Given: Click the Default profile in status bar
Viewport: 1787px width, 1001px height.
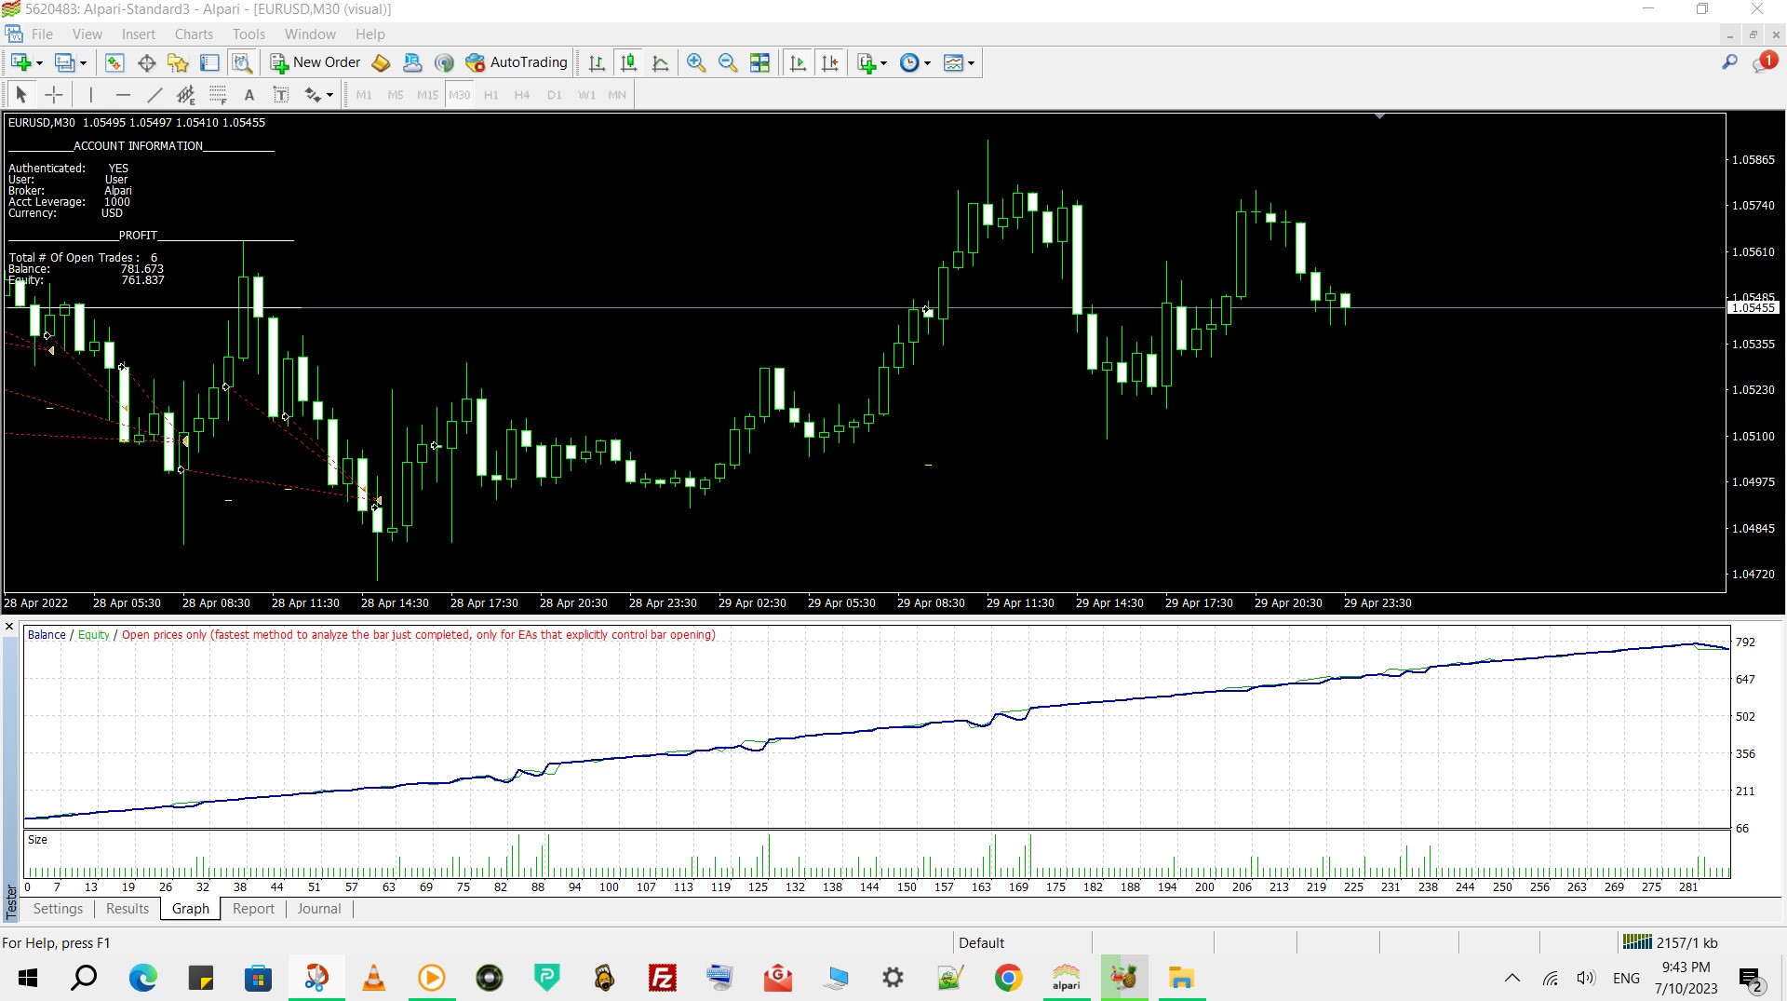Looking at the screenshot, I should (x=981, y=942).
